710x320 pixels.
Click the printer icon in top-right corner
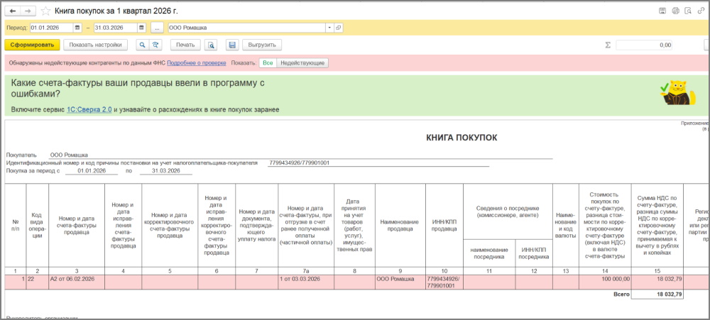click(675, 11)
